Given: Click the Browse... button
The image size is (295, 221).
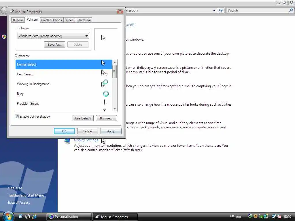Looking at the screenshot, I should pos(106,118).
